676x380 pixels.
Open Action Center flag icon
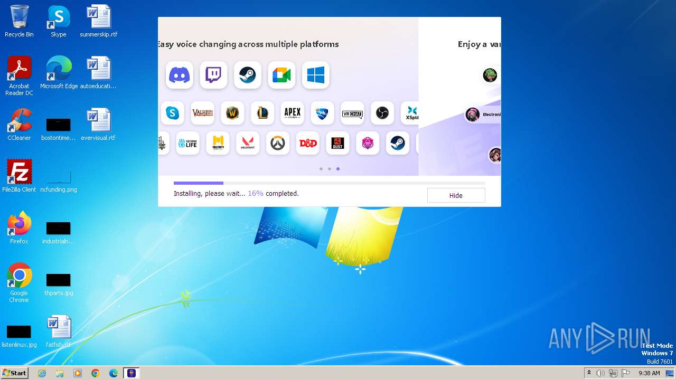point(626,373)
